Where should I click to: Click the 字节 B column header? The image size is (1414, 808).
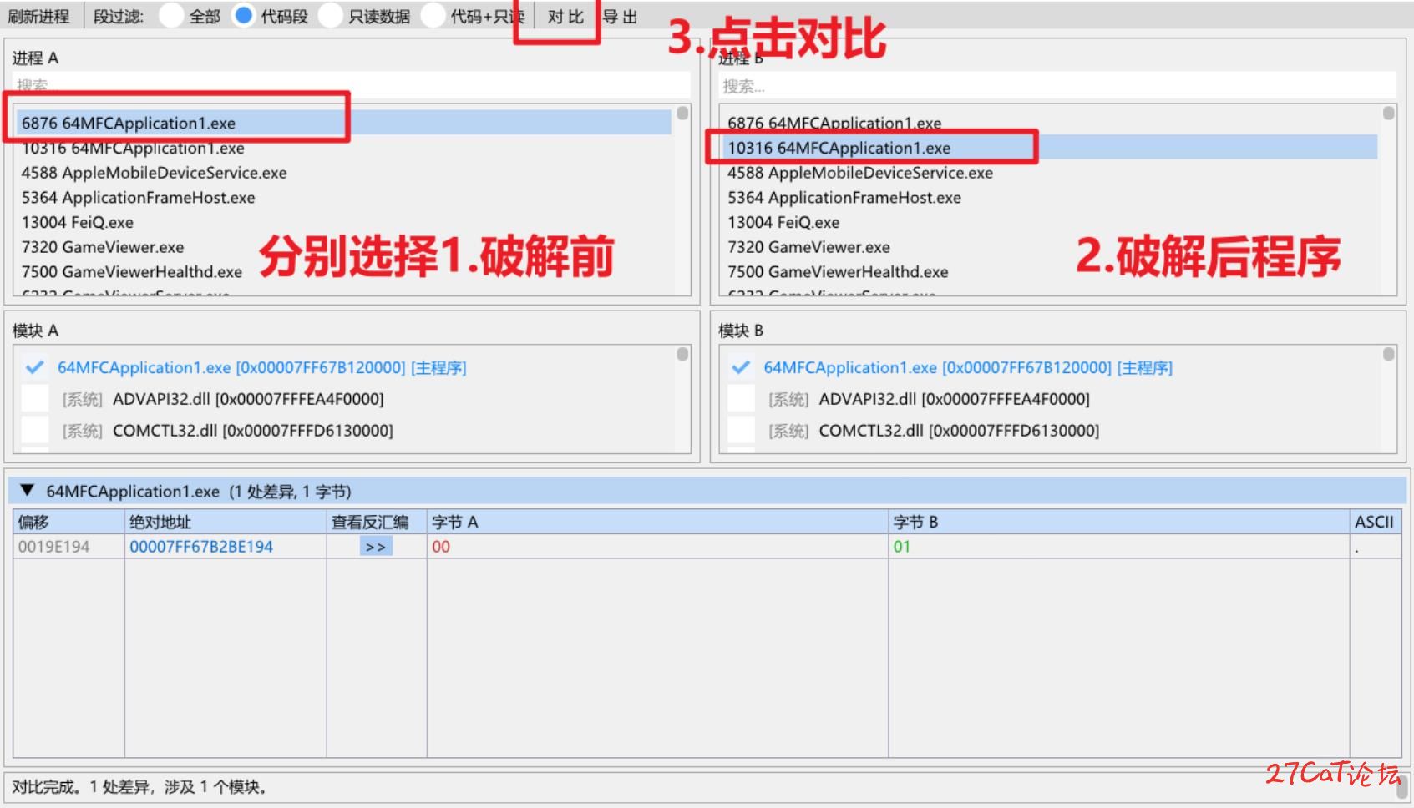[x=1119, y=522]
